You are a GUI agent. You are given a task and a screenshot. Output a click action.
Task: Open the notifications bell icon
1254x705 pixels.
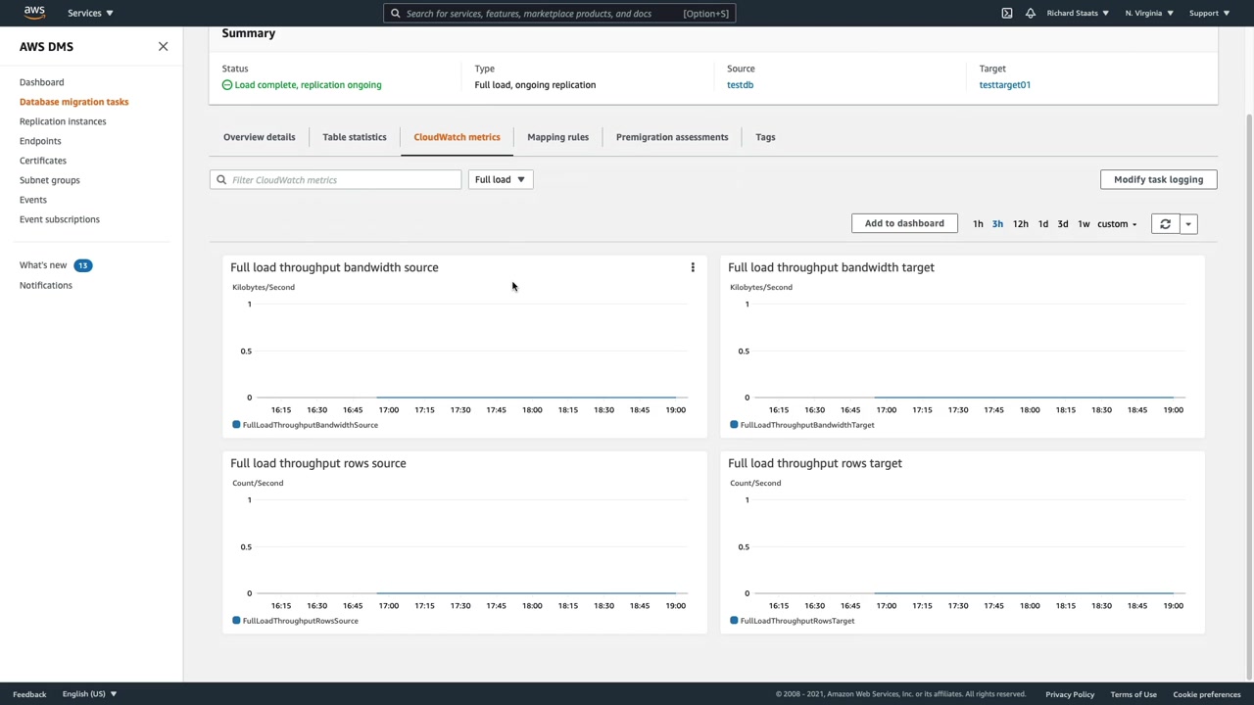point(1030,13)
